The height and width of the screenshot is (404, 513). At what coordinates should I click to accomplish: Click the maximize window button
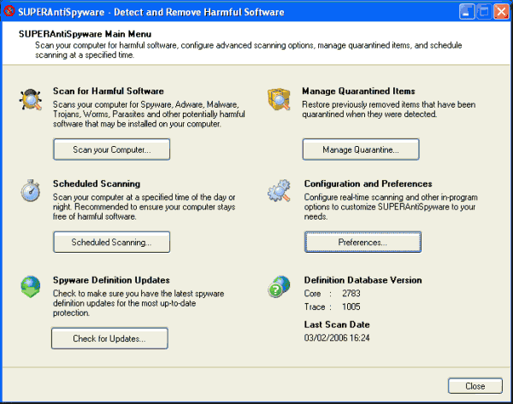(484, 12)
